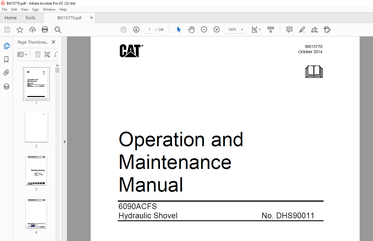Click the 'BI015770' document number text
Viewport: 373px width, 241px height.
click(314, 47)
